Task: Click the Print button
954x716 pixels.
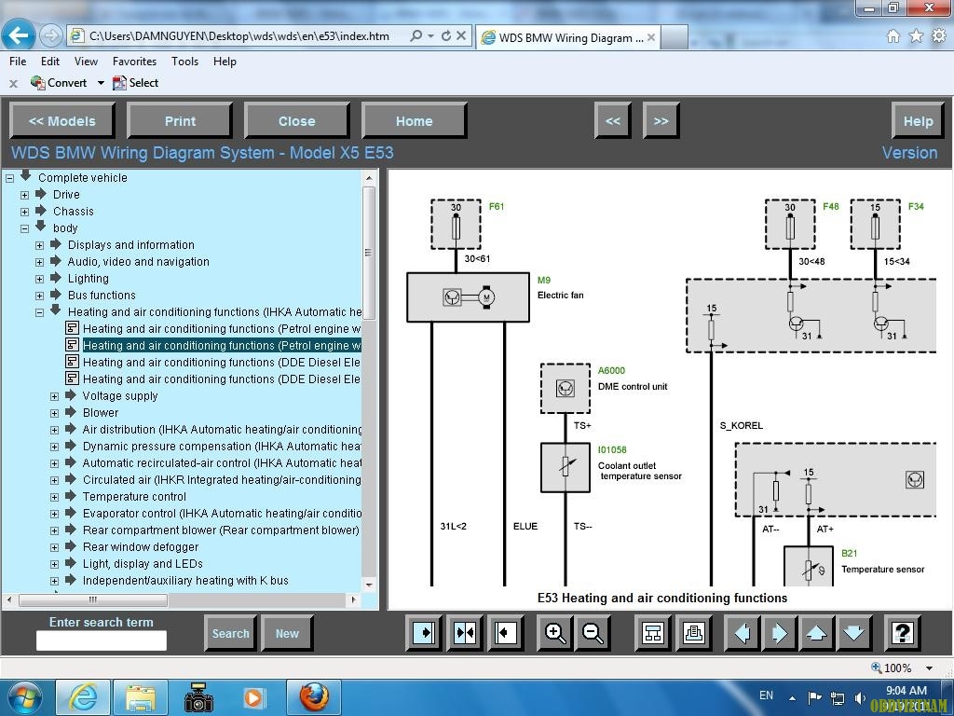Action: pyautogui.click(x=180, y=120)
